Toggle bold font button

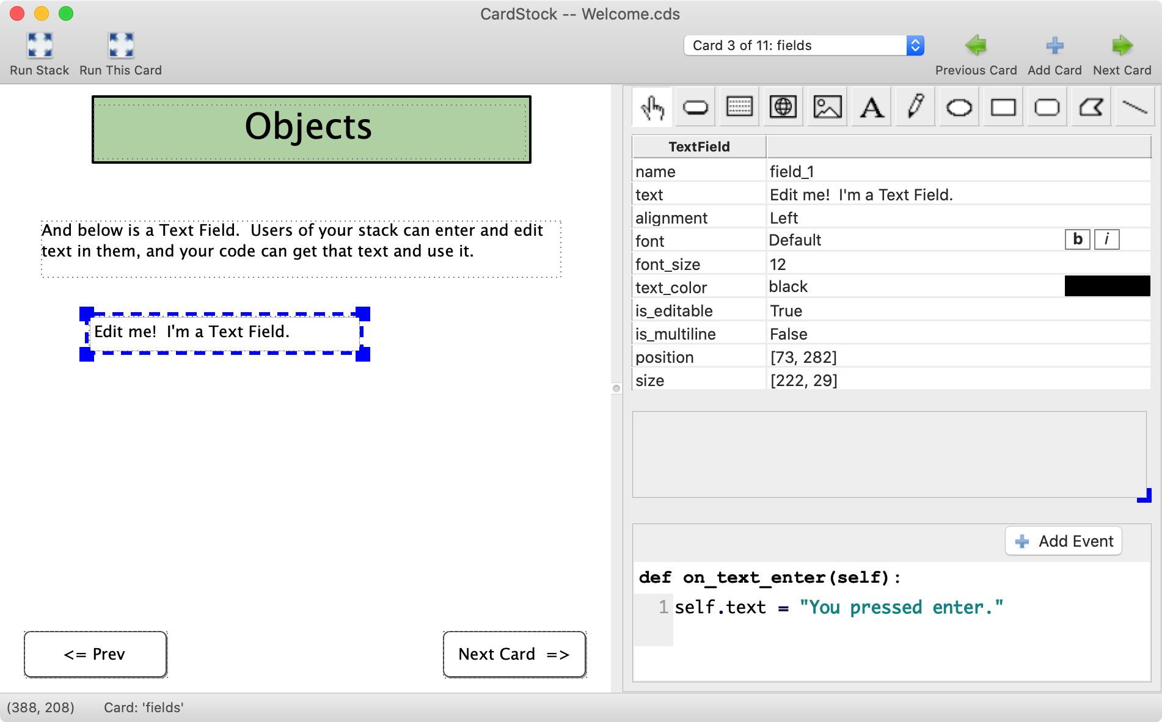1078,239
